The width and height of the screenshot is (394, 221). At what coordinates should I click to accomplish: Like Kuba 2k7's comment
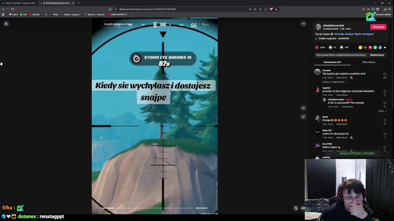[385, 134]
